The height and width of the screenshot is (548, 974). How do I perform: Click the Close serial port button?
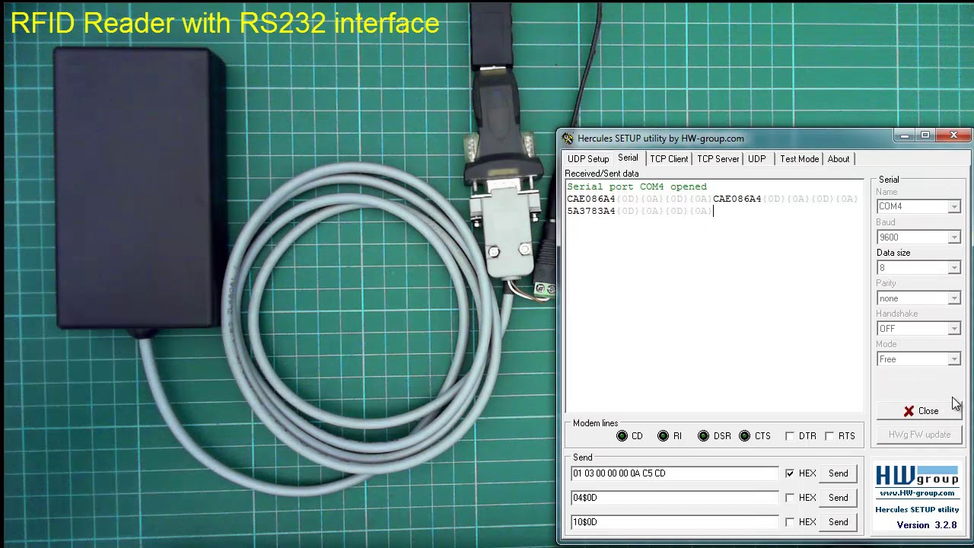[x=919, y=411]
